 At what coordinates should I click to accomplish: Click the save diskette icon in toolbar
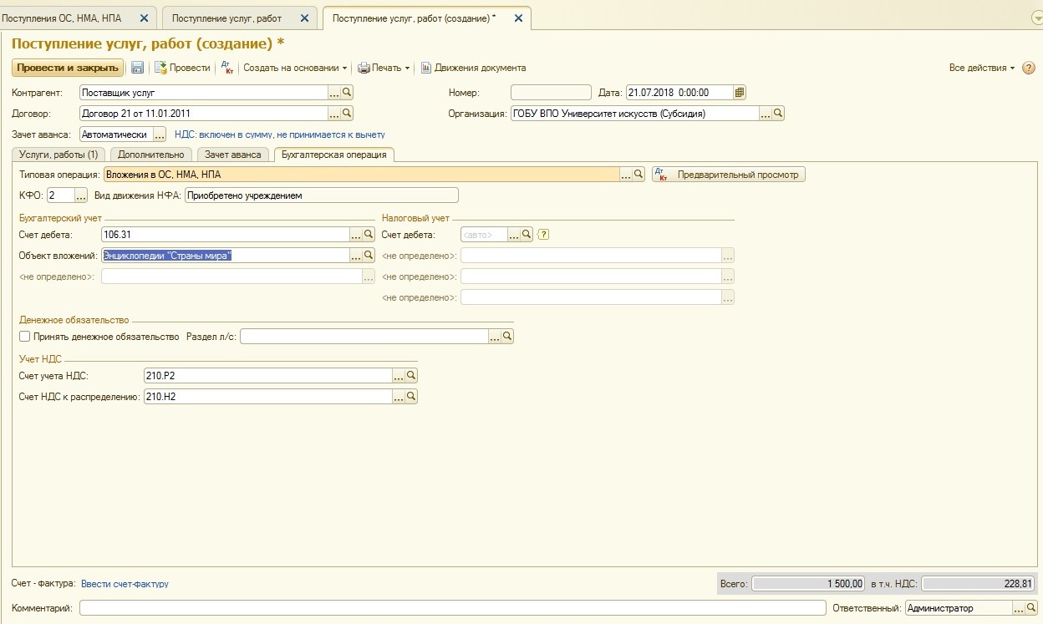137,68
